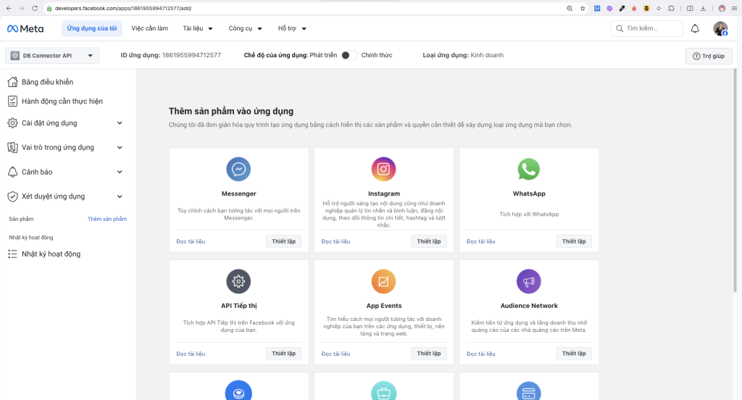Click the Messenger product icon
The height and width of the screenshot is (400, 742).
(238, 169)
